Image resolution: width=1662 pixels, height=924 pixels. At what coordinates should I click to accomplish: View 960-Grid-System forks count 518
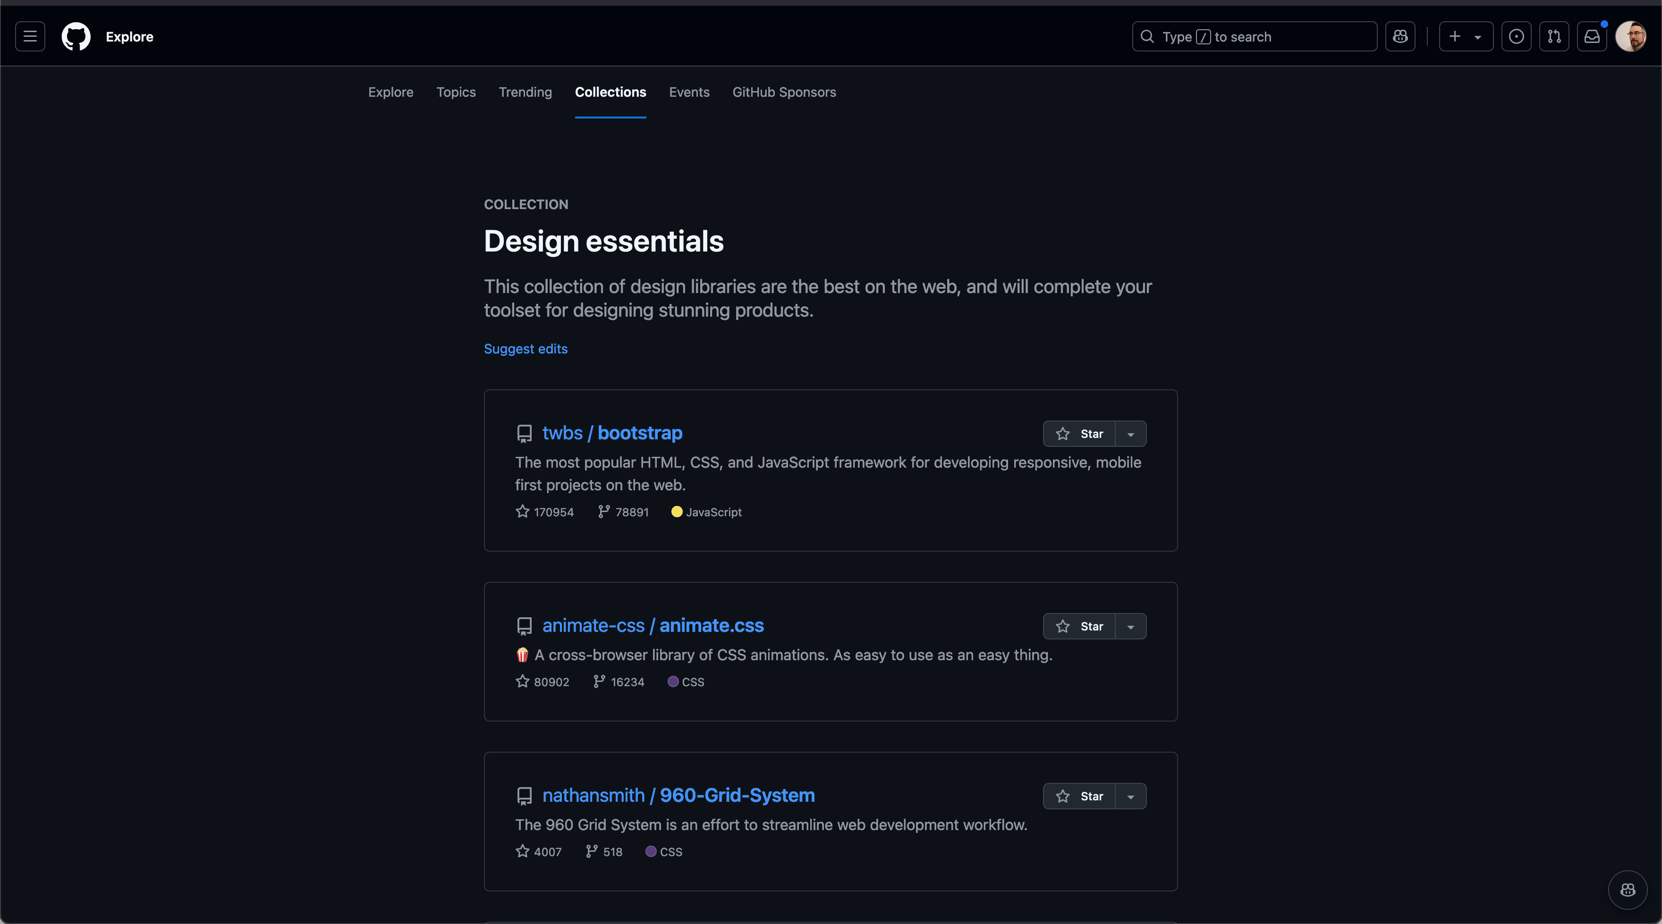point(604,852)
